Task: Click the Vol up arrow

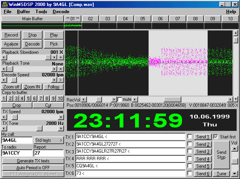Action: pos(235,149)
